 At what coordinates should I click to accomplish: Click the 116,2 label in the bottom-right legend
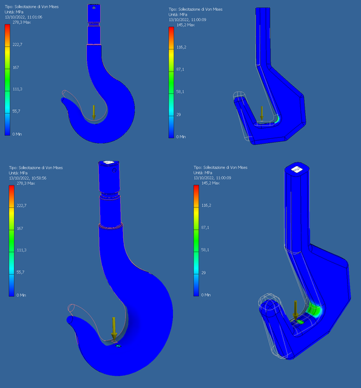[x=206, y=205]
